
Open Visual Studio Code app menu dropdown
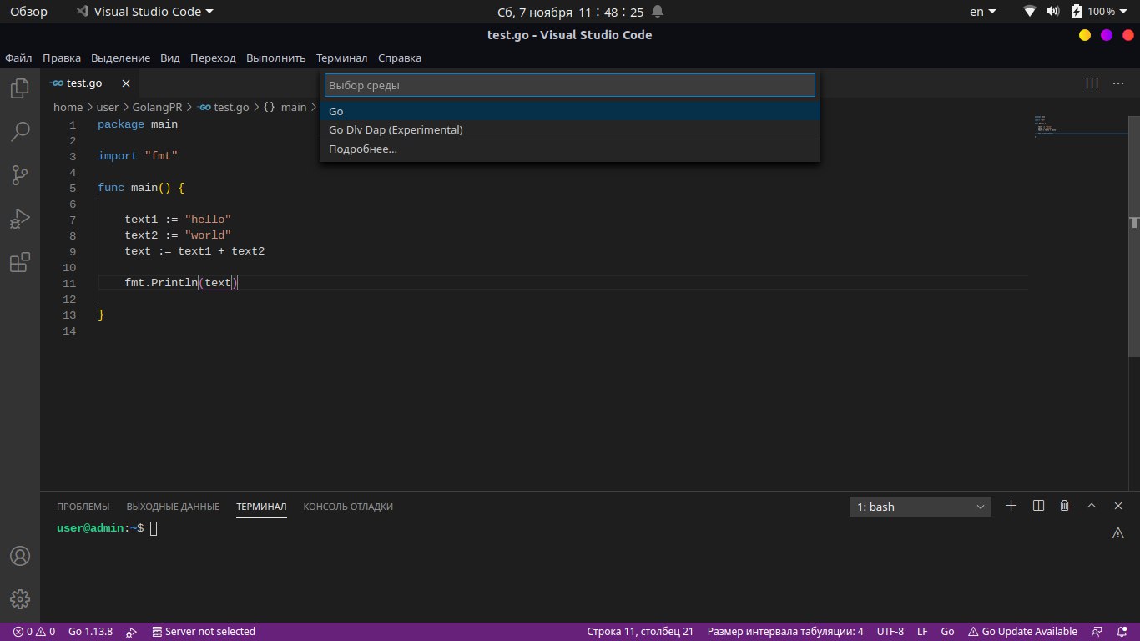pos(144,12)
